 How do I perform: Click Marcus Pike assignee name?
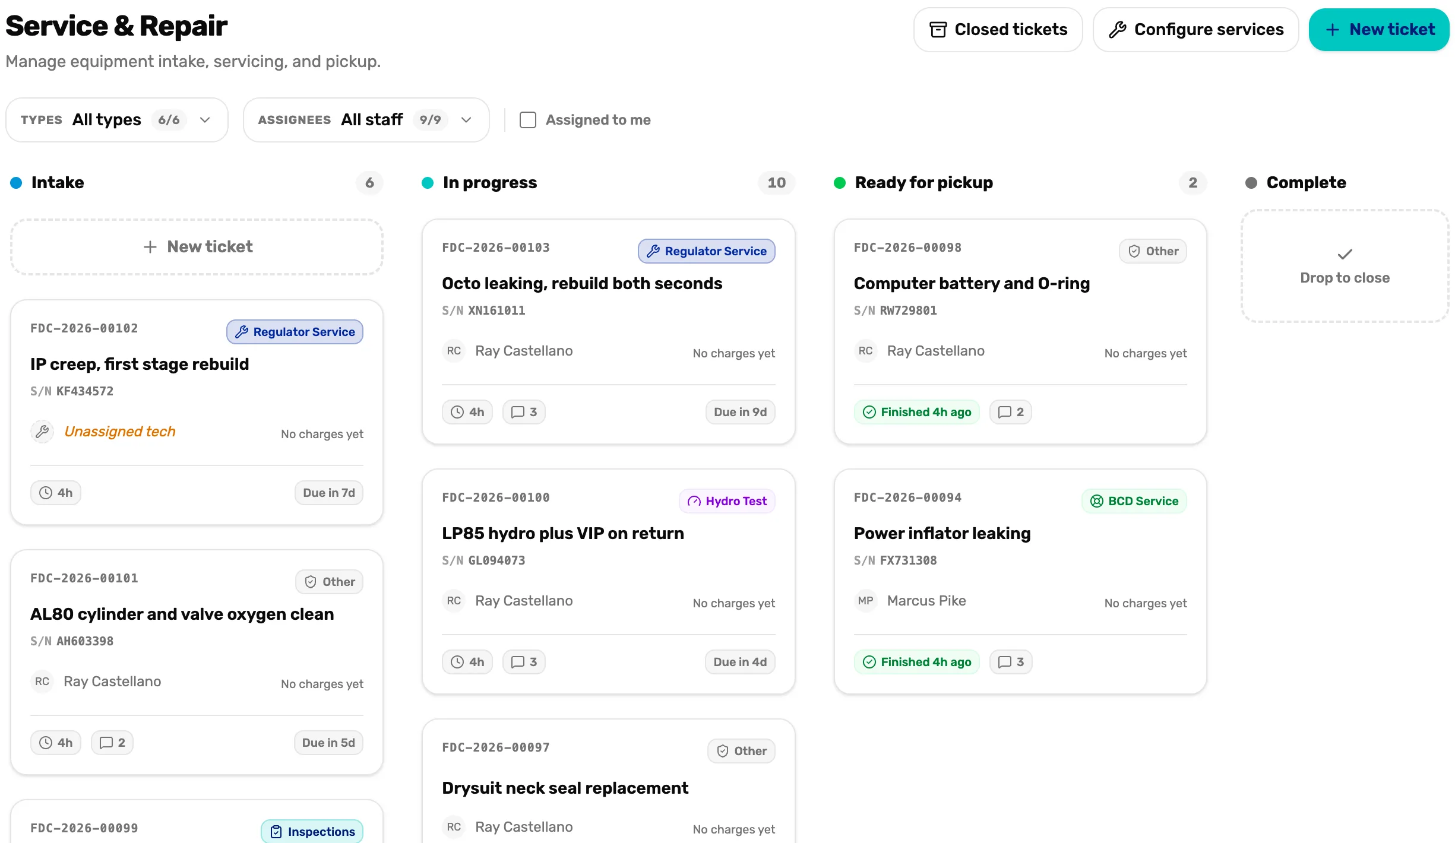[926, 601]
